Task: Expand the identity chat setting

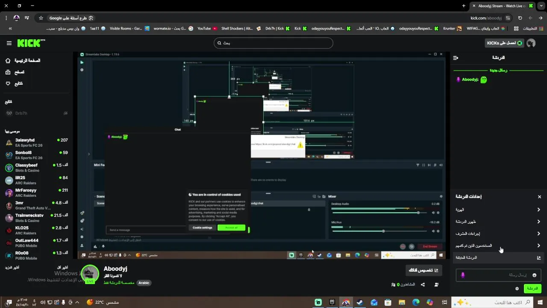Action: 498,210
